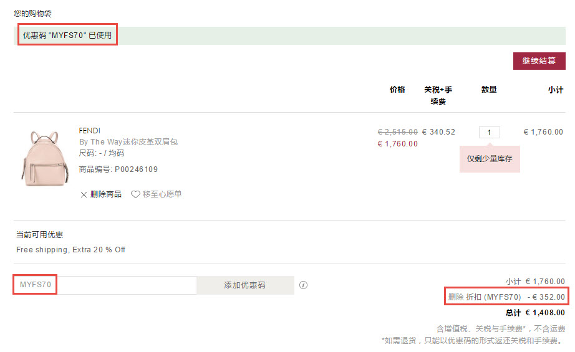
Task: Click the X icon to remove the product
Action: (84, 194)
